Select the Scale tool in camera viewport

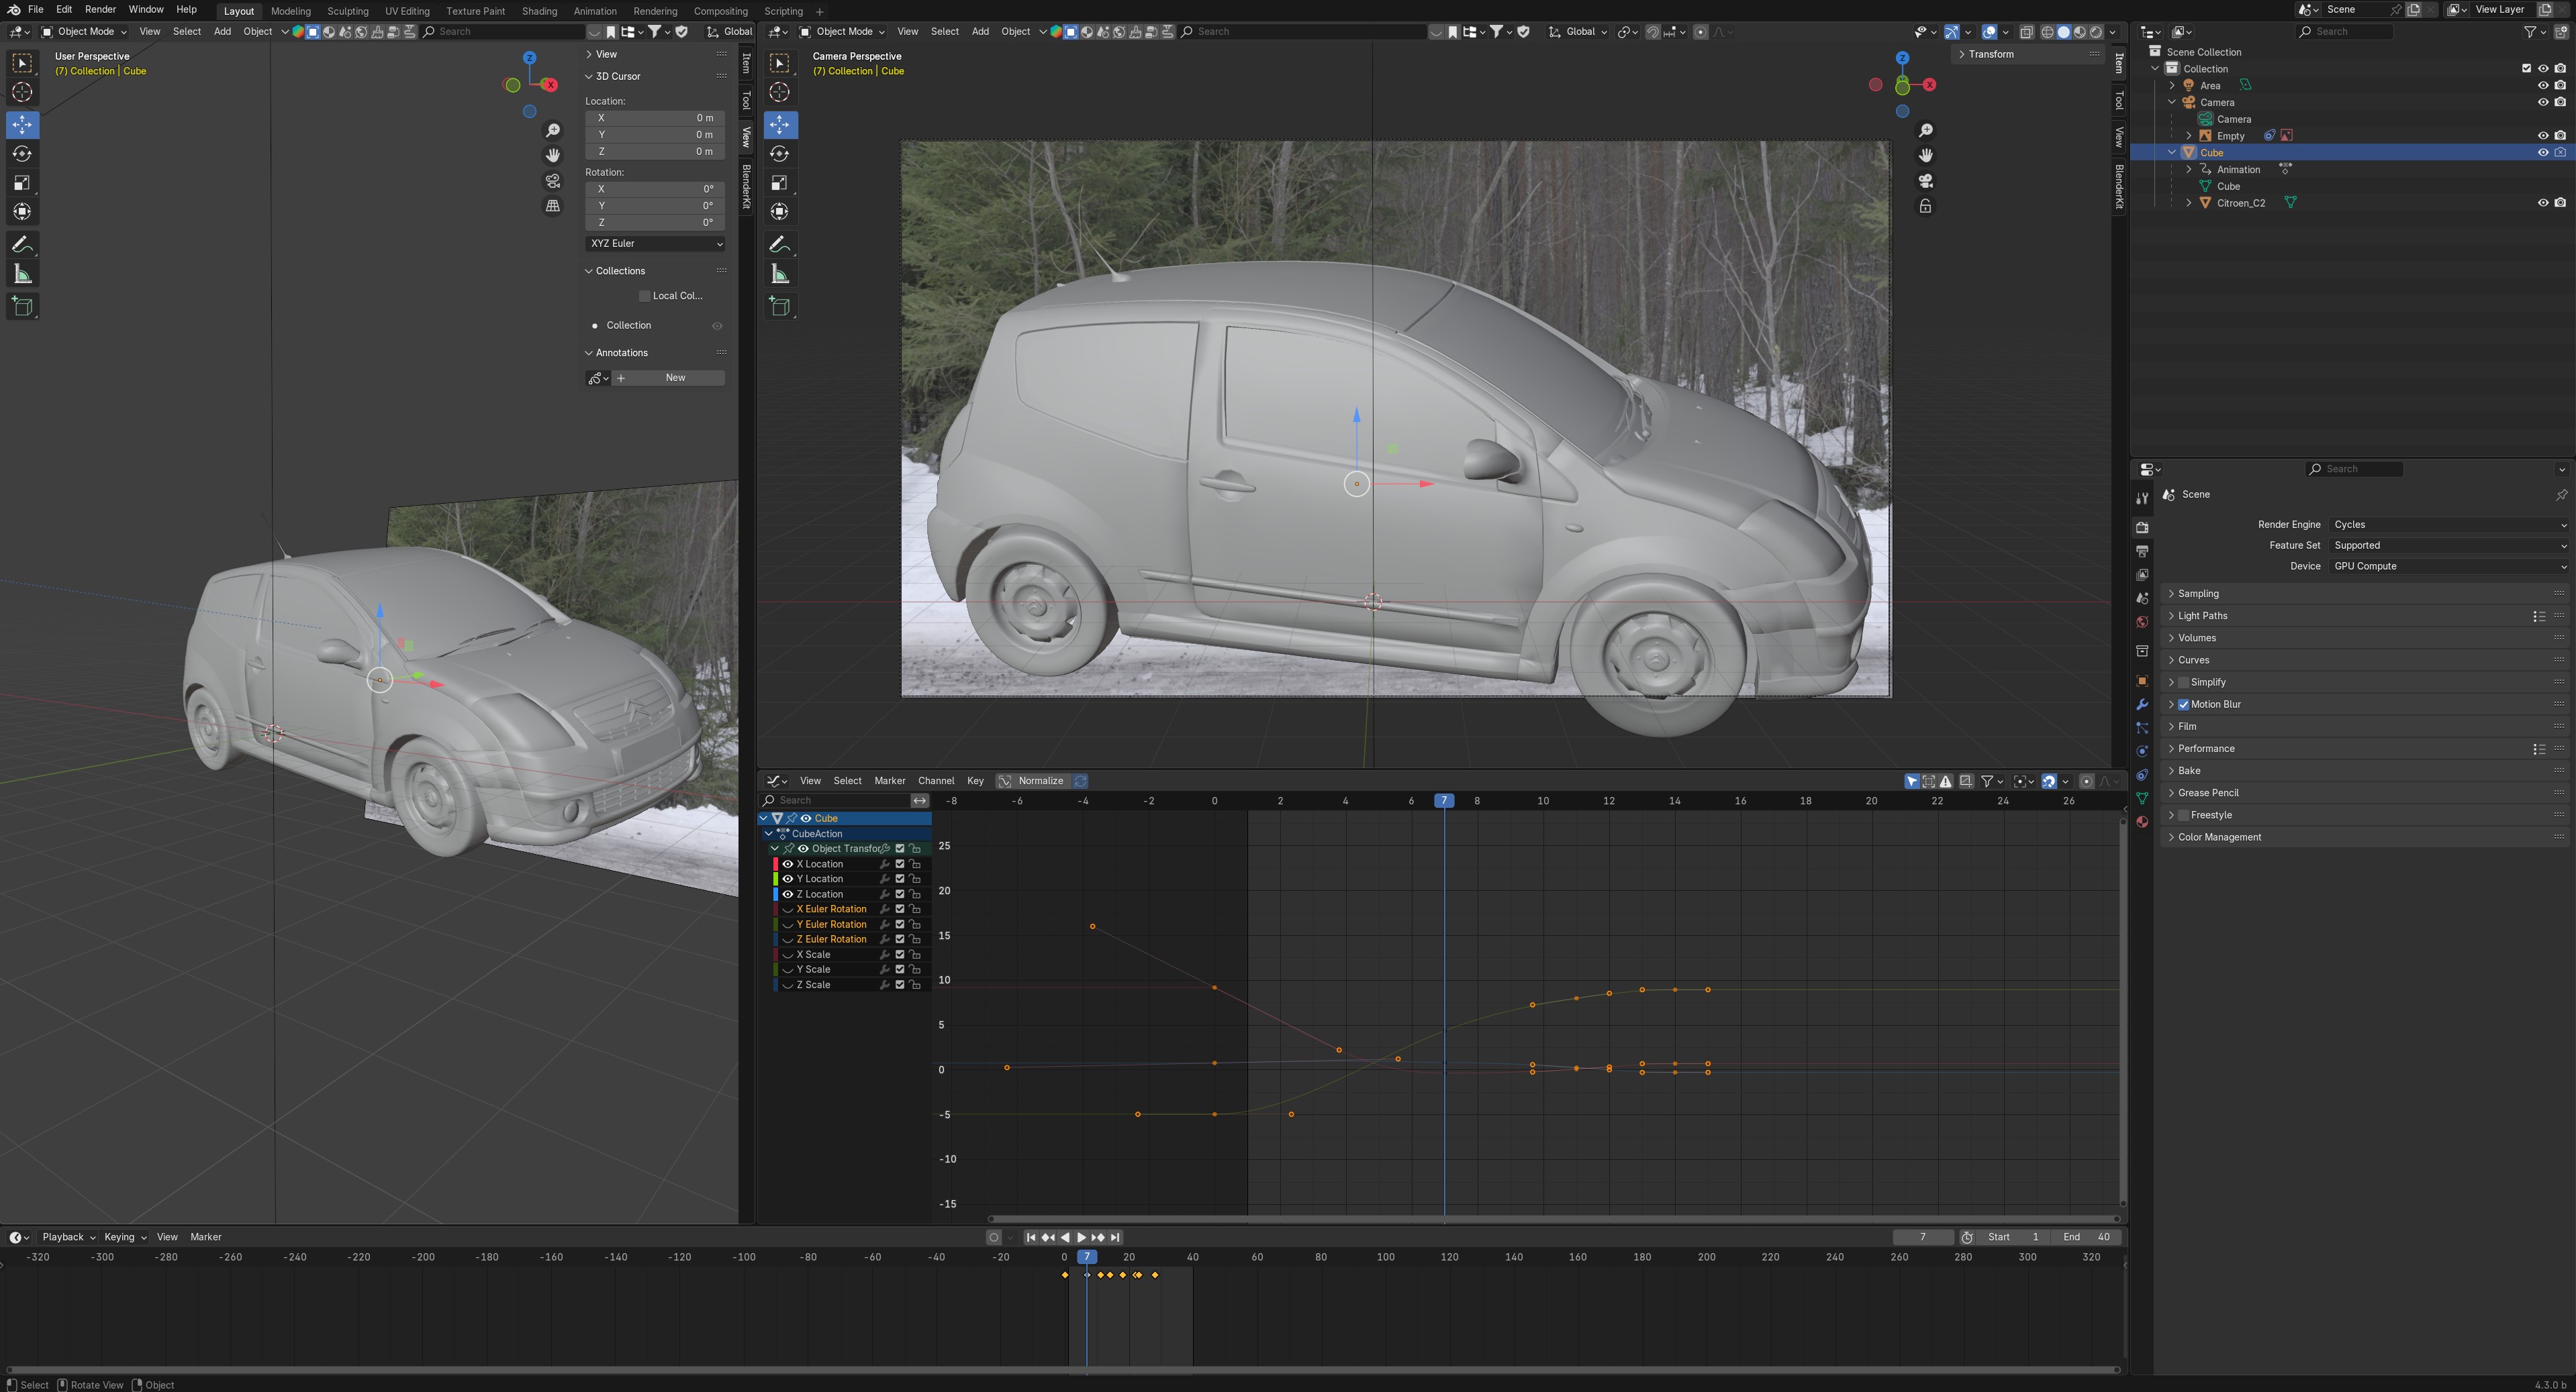click(x=780, y=183)
